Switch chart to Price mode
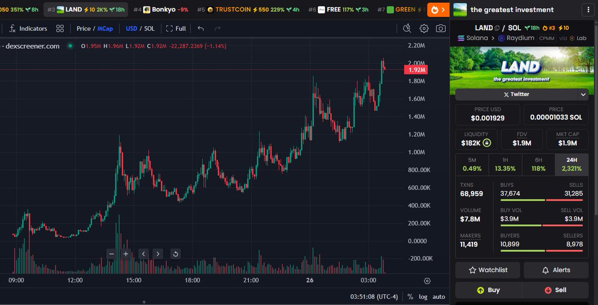The height and width of the screenshot is (305, 598). pos(83,28)
